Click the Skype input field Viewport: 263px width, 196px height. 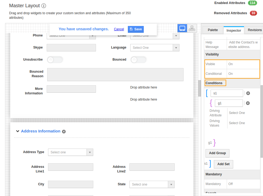click(71, 48)
